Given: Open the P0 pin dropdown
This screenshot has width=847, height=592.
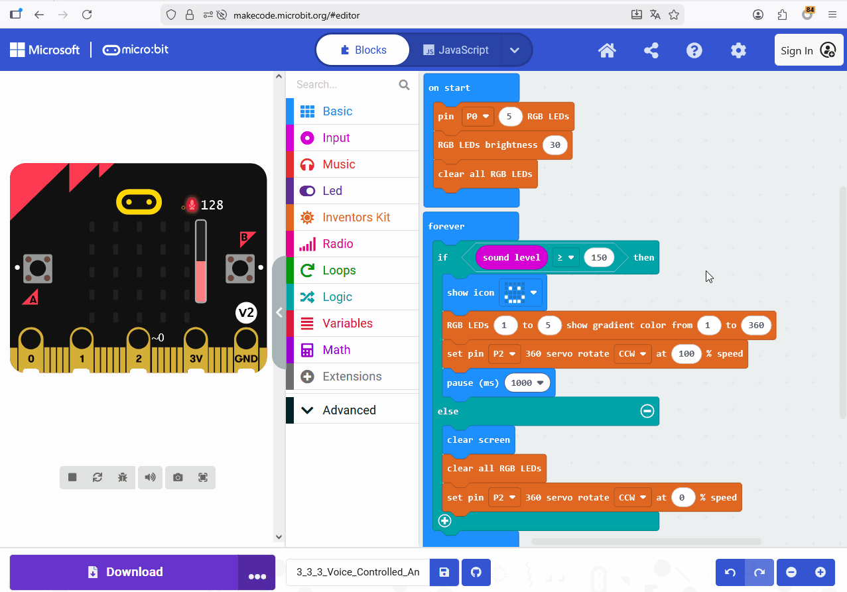Looking at the screenshot, I should (478, 117).
